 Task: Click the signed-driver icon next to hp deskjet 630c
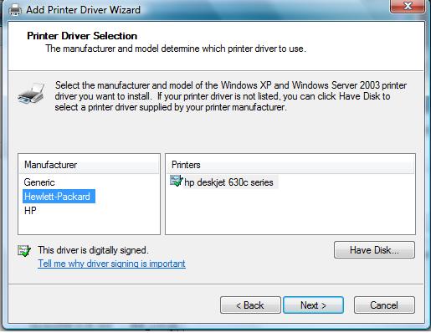pos(177,182)
